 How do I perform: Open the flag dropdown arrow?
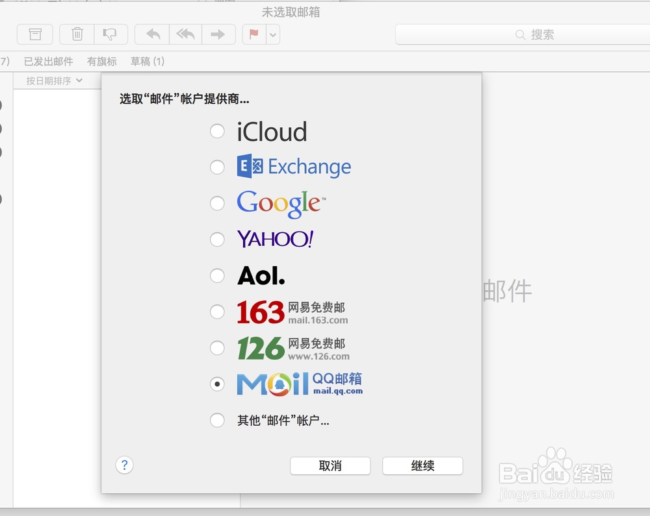coord(273,34)
